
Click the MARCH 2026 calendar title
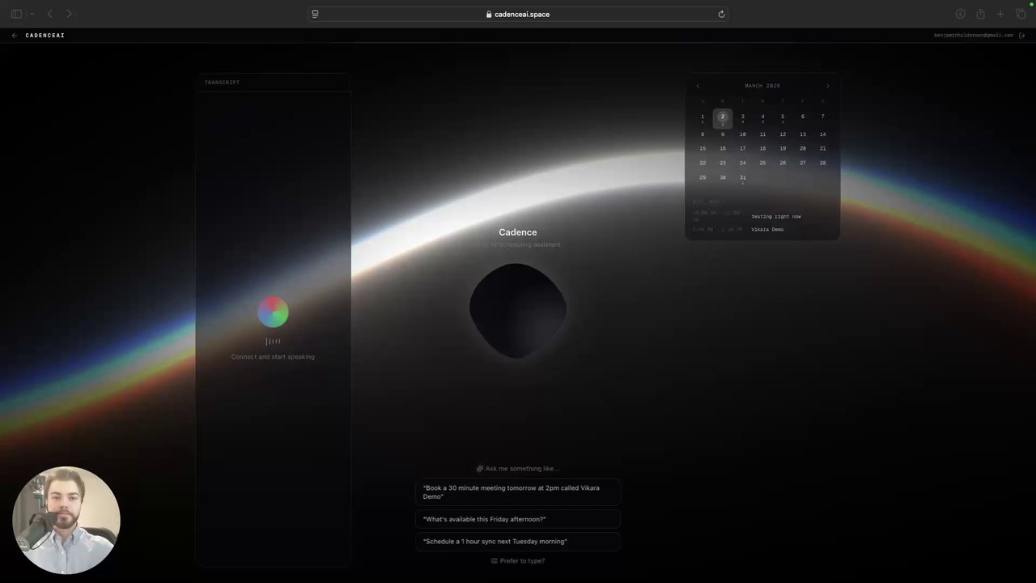[762, 86]
